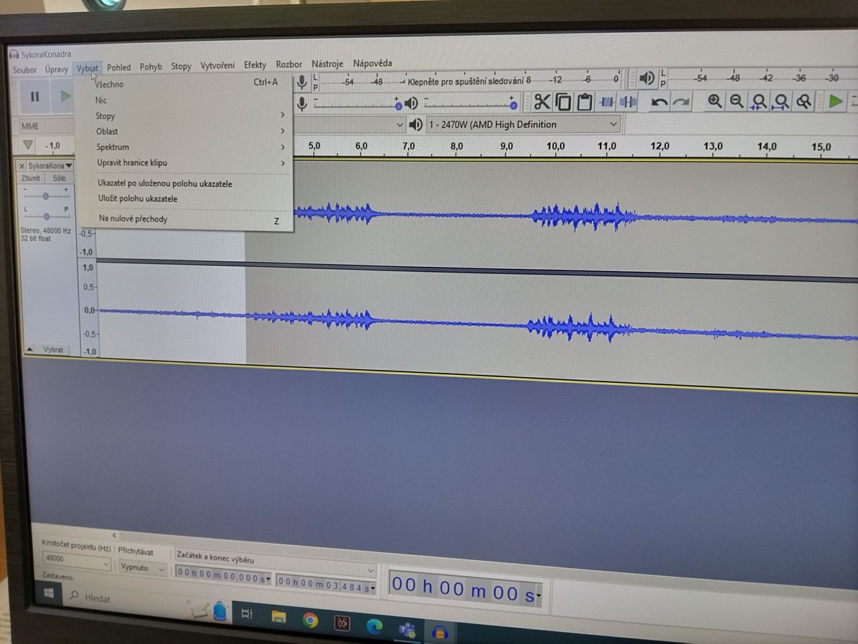
Task: Open the Přichytávat Vypnuto dropdown
Action: coord(142,568)
